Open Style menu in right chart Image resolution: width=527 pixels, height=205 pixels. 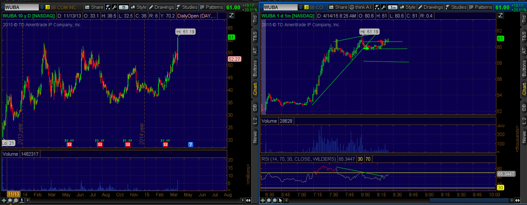click(x=408, y=7)
